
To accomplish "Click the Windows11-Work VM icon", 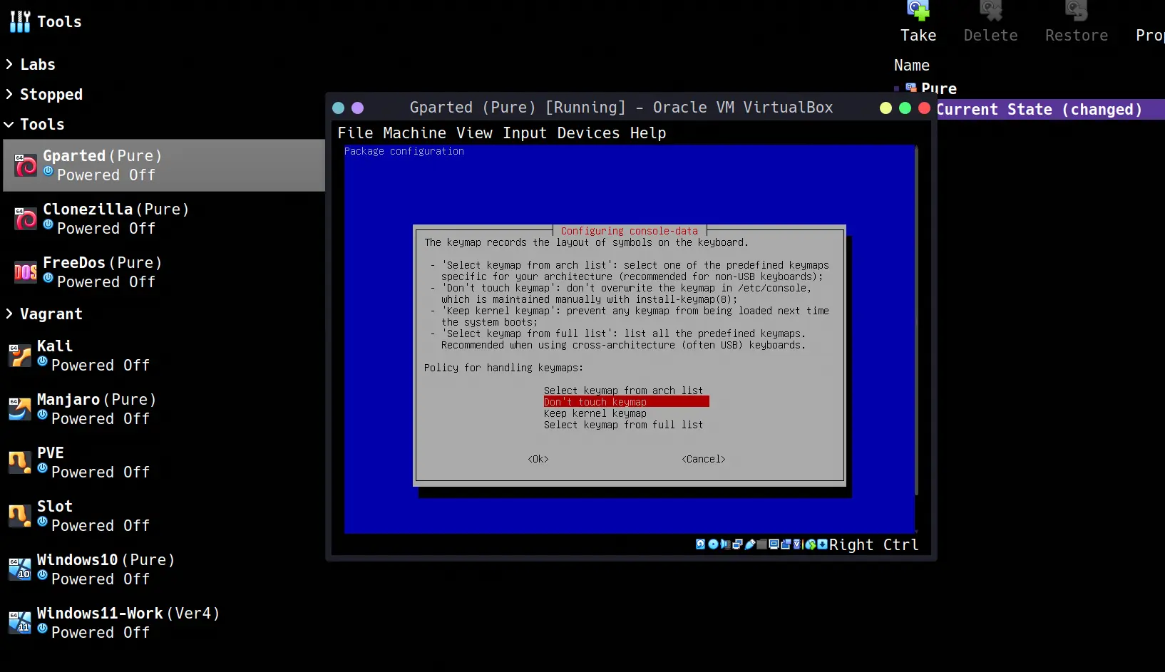I will (x=20, y=623).
